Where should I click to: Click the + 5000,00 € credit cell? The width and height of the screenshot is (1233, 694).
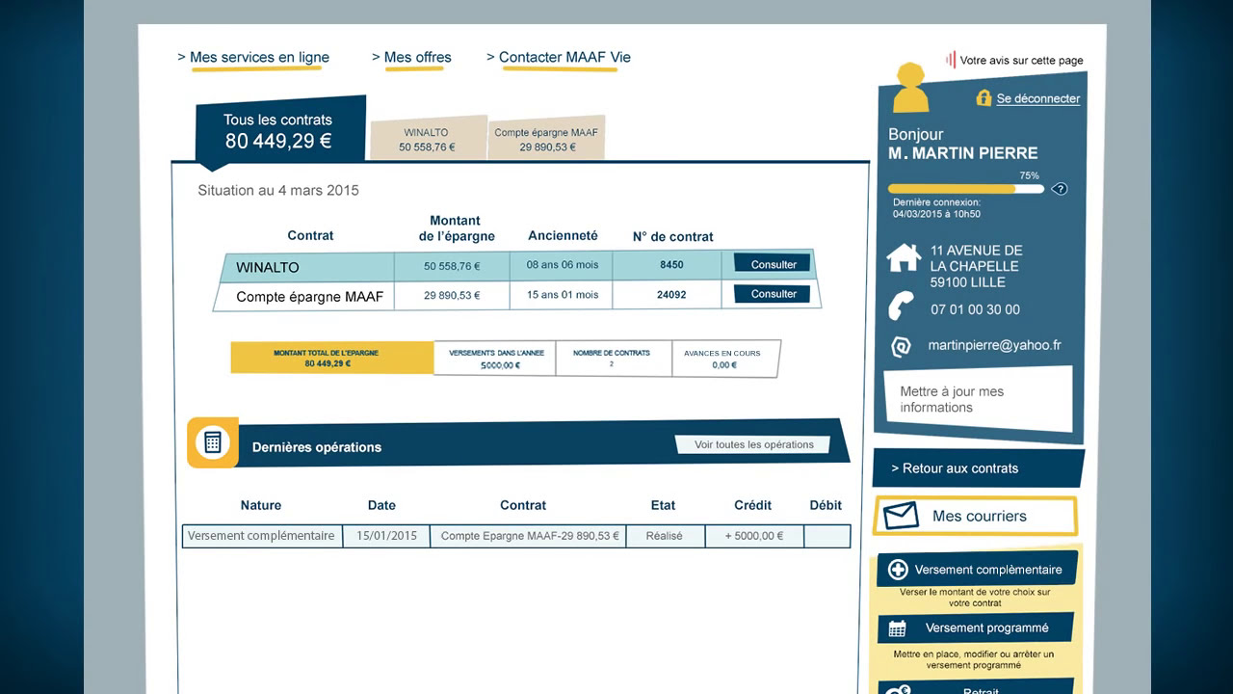tap(754, 536)
